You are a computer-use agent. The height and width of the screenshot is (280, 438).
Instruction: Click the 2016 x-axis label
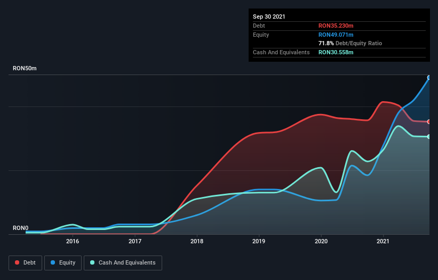(x=73, y=241)
